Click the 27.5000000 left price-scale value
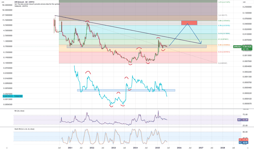Image resolution: width=254 pixels, height=150 pixels. pyautogui.click(x=8, y=15)
